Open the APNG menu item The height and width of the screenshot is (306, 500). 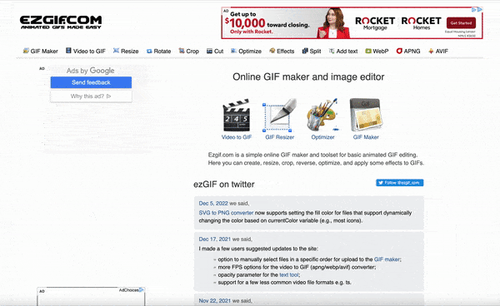coord(408,51)
